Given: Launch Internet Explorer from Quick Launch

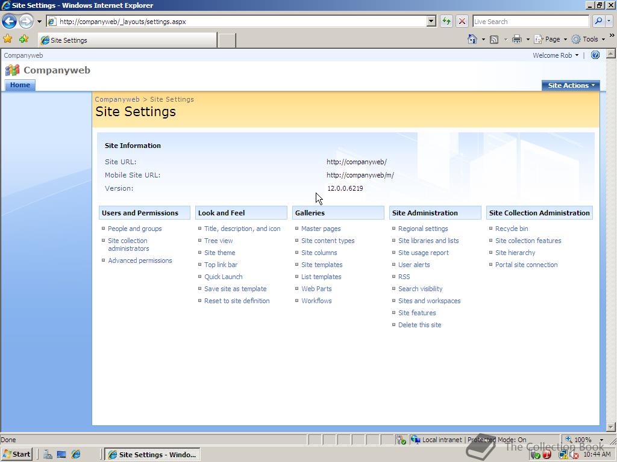Looking at the screenshot, I should [x=76, y=455].
